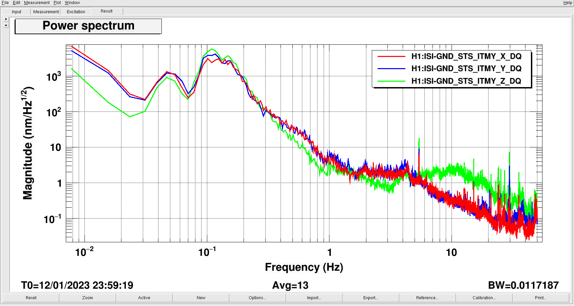The image size is (574, 306).
Task: Click the right-pointing arrow panel expander
Action: [x=6, y=19]
